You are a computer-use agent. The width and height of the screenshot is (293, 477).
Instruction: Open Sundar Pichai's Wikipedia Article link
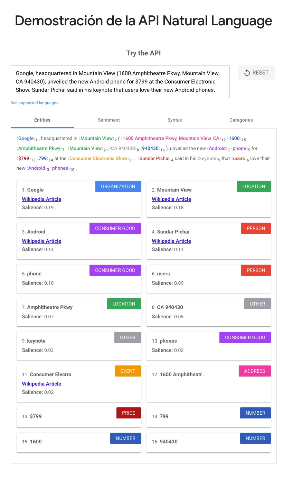tap(171, 241)
